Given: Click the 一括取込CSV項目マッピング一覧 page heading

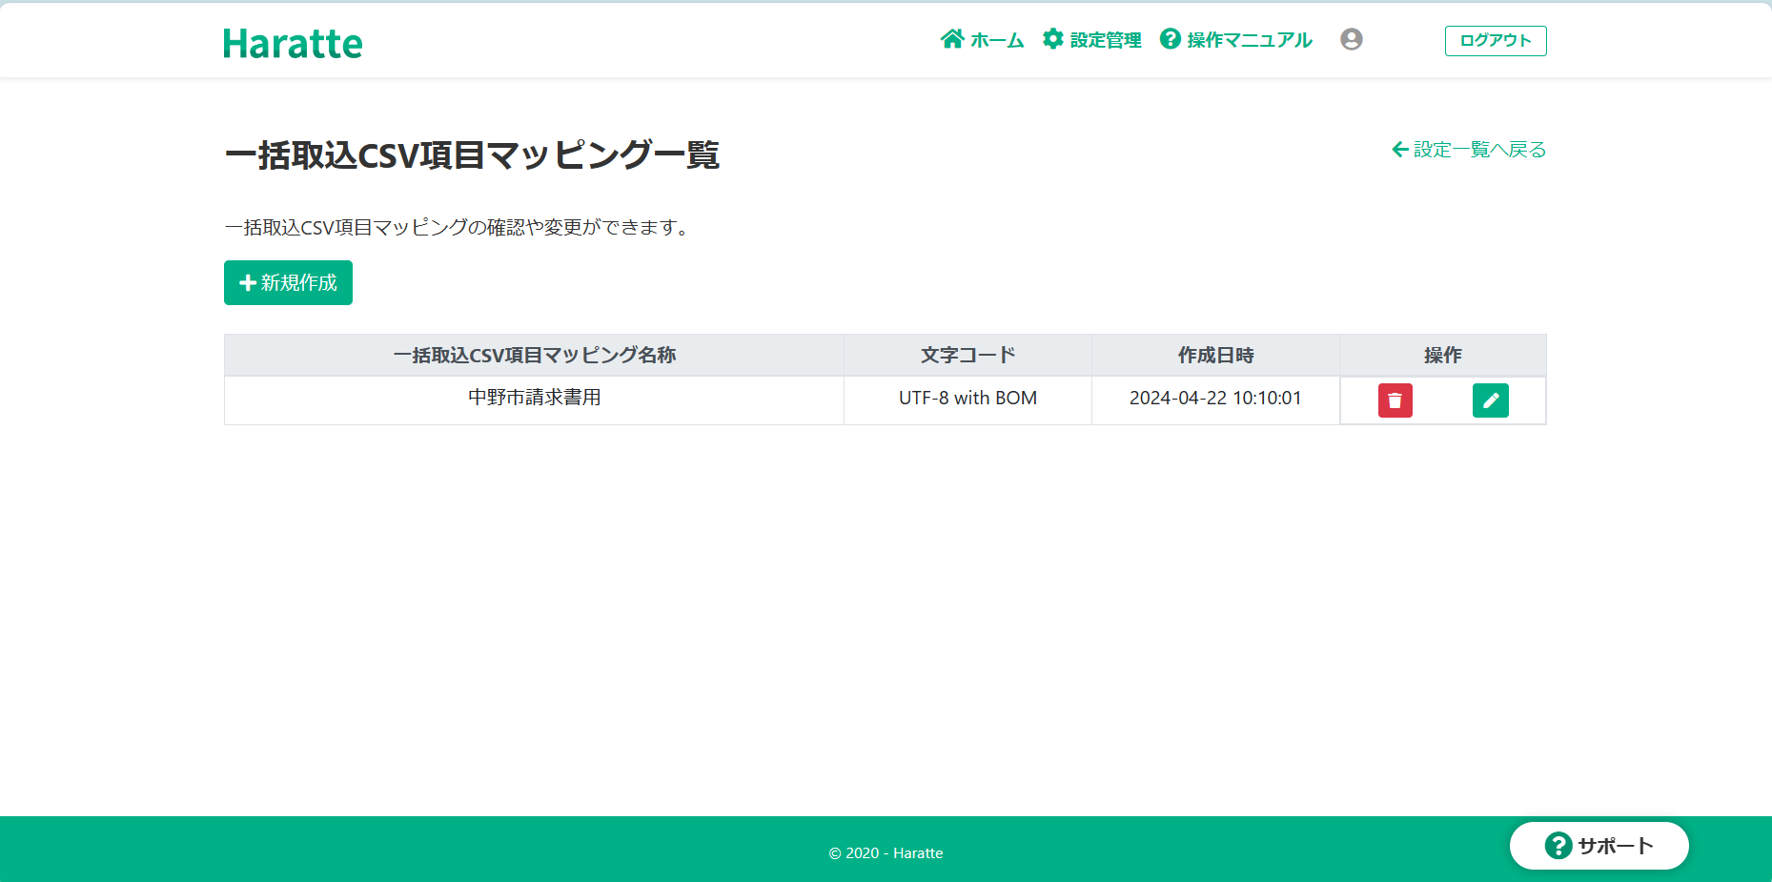Looking at the screenshot, I should point(472,154).
